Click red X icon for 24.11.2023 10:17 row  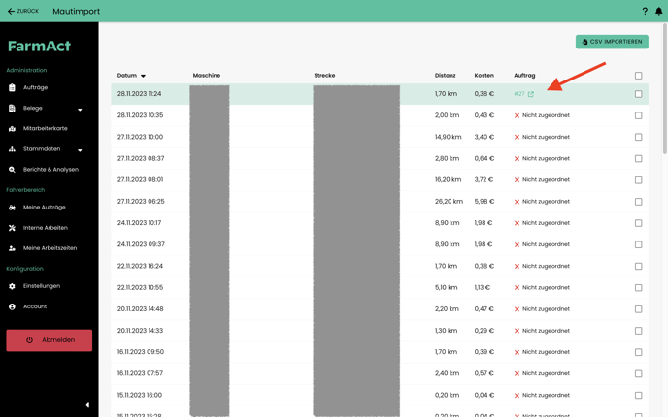(517, 223)
